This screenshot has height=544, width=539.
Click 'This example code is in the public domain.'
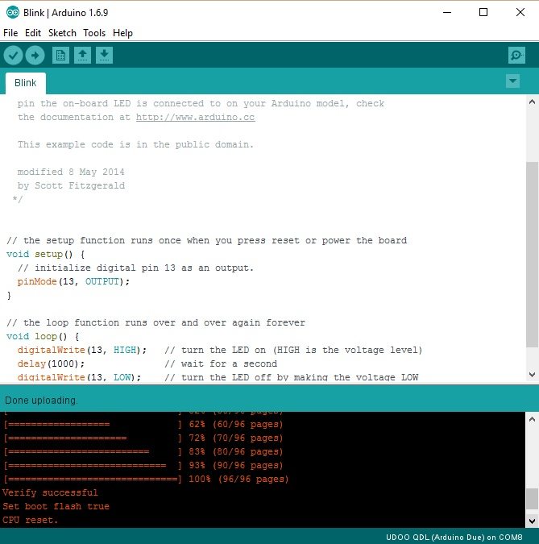coord(135,145)
